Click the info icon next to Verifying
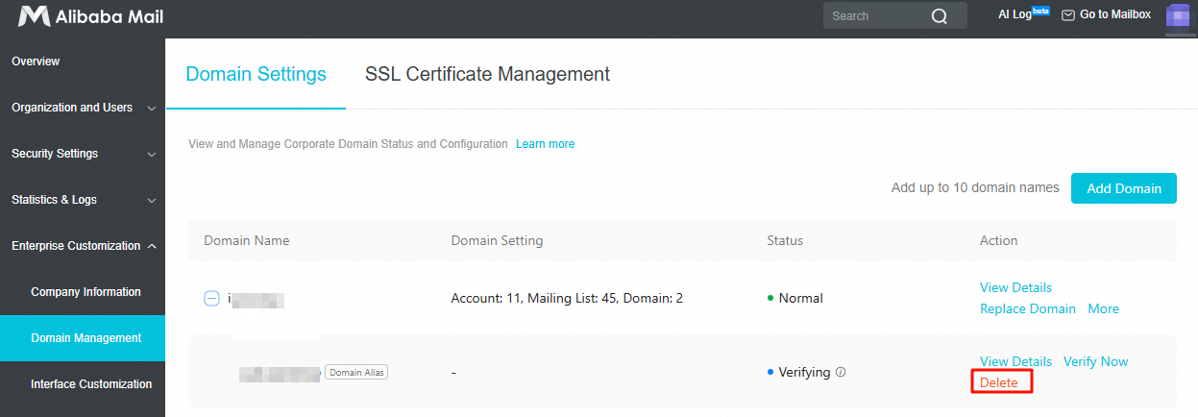Screen dimensions: 1198x417 coord(841,372)
